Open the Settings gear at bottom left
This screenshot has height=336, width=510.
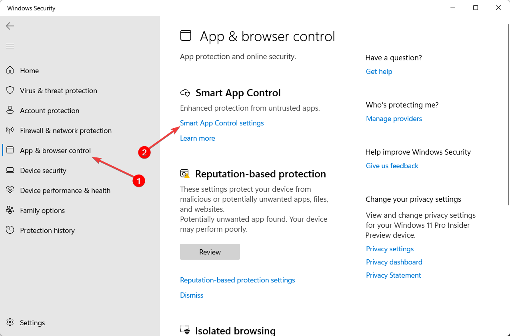10,322
